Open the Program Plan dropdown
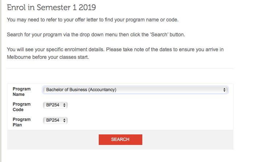The width and height of the screenshot is (261, 162). click(55, 120)
